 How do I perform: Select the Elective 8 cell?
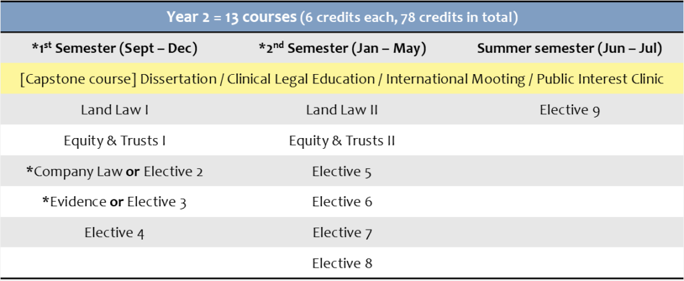click(x=341, y=263)
